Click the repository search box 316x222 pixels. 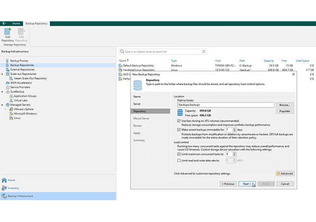tap(163, 52)
